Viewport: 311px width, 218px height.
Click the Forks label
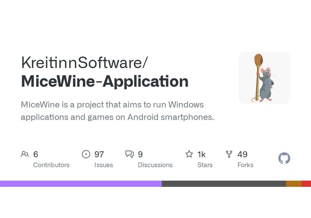point(245,165)
